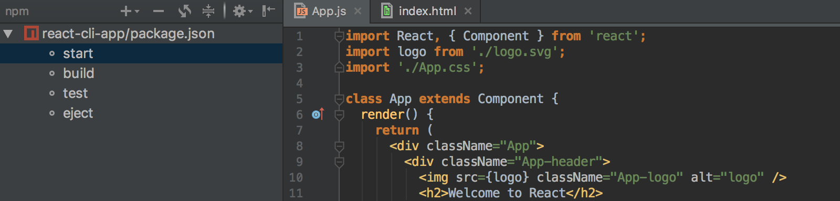Refresh npm scripts with the reload icon
Image resolution: width=840 pixels, height=201 pixels.
coord(184,11)
